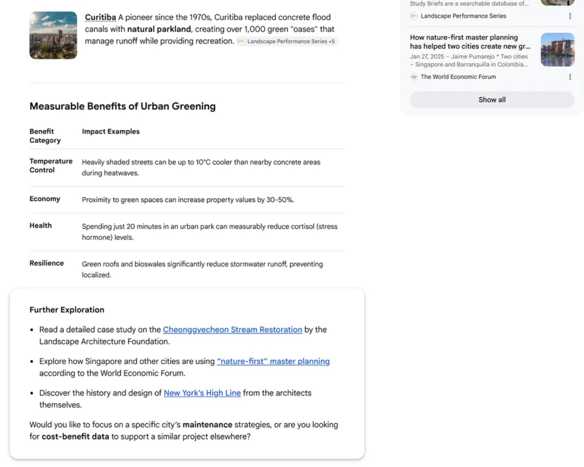
Task: Click the partially visible thumbnail above Singapore image
Action: tap(558, 3)
